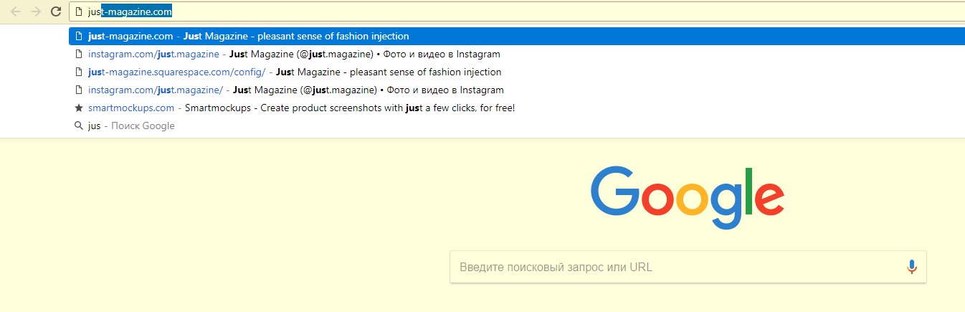Search Google for 'jus' suggestion
Viewport: 965px width, 312px height.
coord(516,126)
